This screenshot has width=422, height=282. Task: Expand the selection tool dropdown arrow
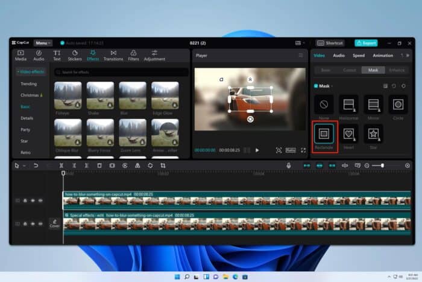pos(24,165)
